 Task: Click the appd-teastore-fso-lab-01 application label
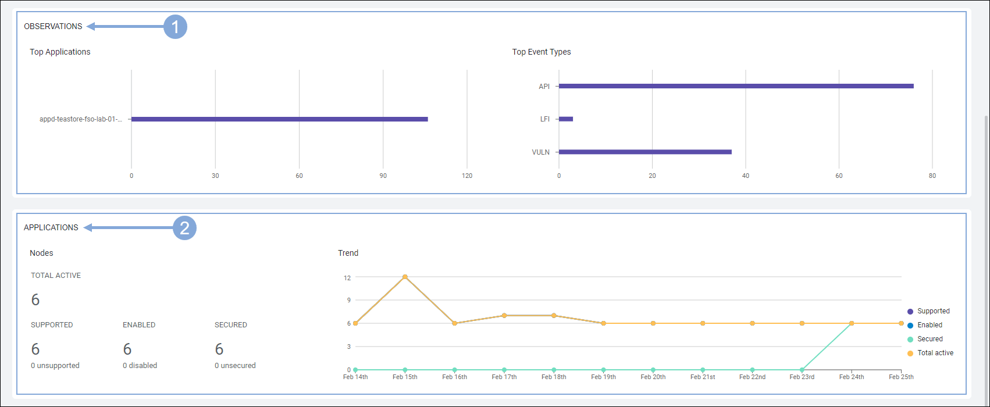pyautogui.click(x=81, y=119)
